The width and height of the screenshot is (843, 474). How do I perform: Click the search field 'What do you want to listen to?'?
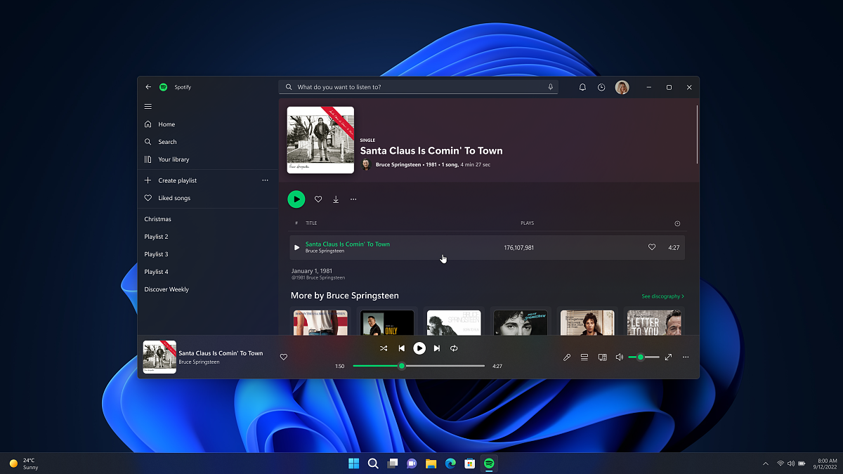tap(419, 87)
